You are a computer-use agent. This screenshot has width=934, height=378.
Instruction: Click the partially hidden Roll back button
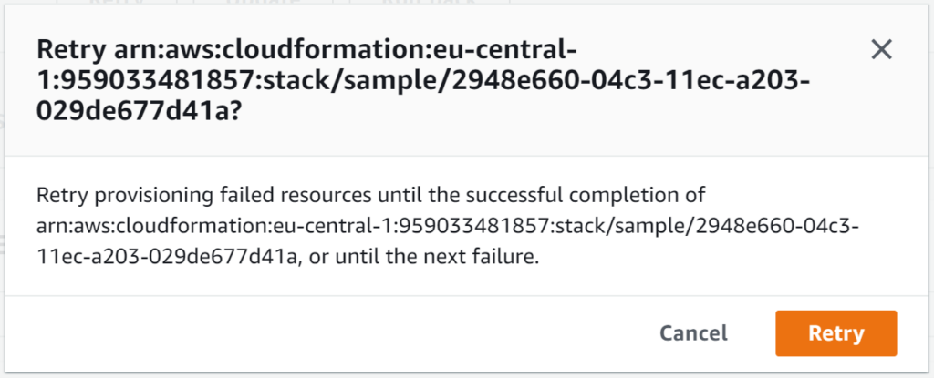point(429,4)
